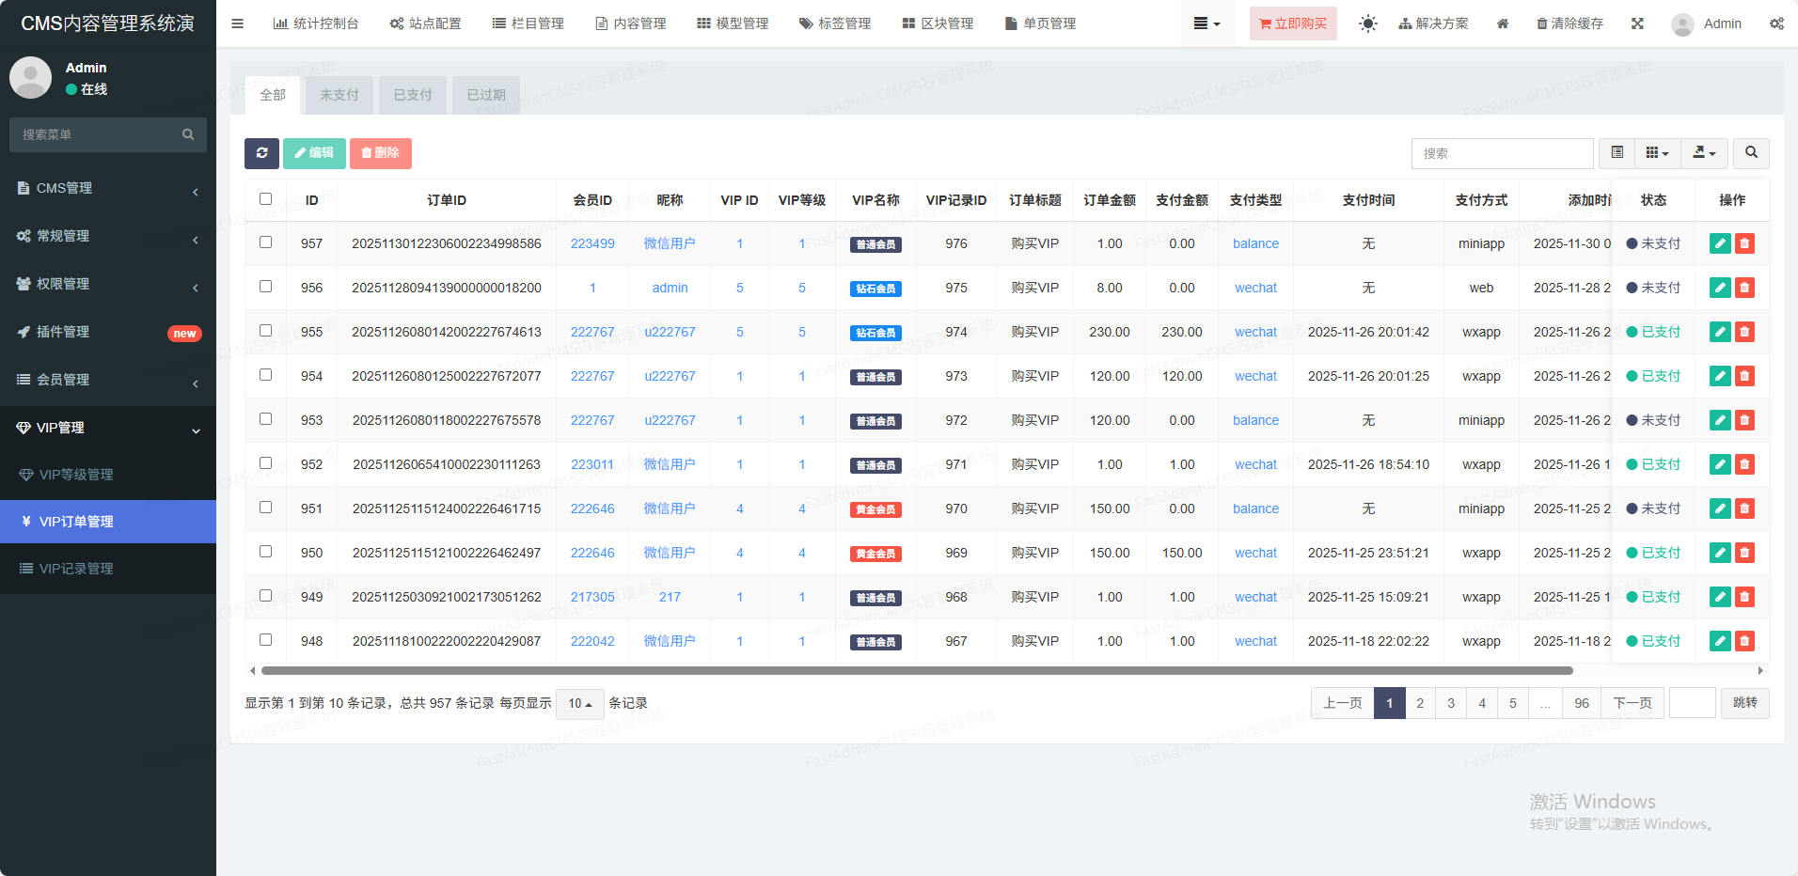Open the advanced search magnifier button

pyautogui.click(x=1751, y=153)
